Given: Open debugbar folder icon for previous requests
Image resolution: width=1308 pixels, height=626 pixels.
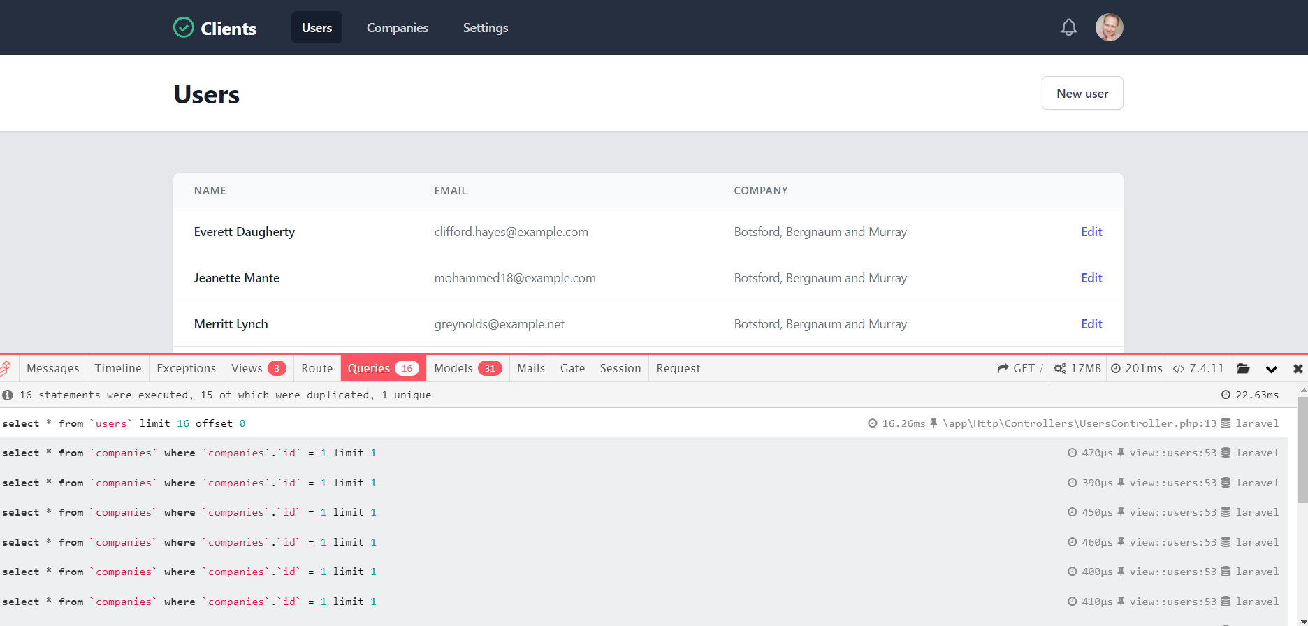Looking at the screenshot, I should 1243,368.
